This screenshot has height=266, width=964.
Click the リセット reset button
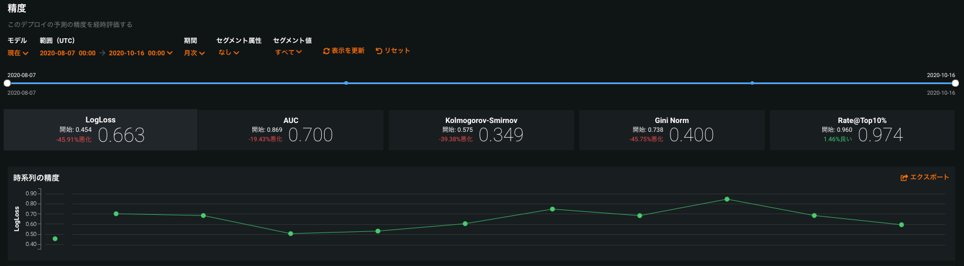[392, 51]
